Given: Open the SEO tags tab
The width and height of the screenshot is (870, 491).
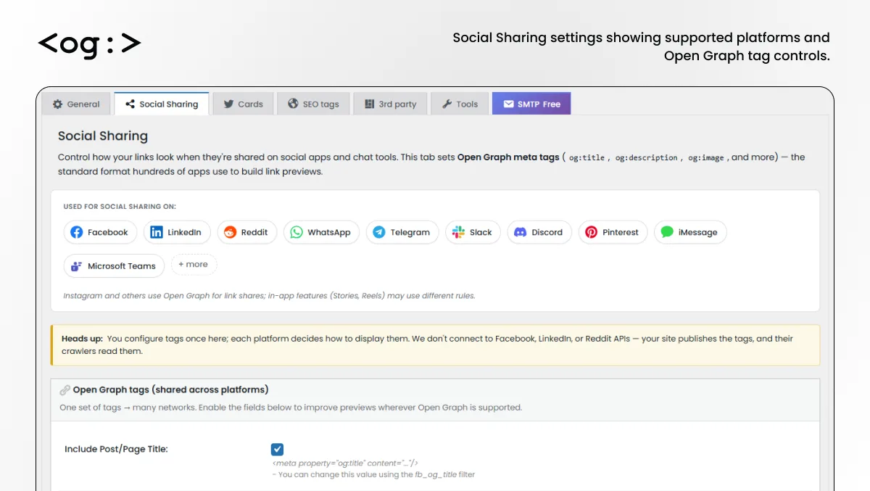Looking at the screenshot, I should (x=313, y=104).
